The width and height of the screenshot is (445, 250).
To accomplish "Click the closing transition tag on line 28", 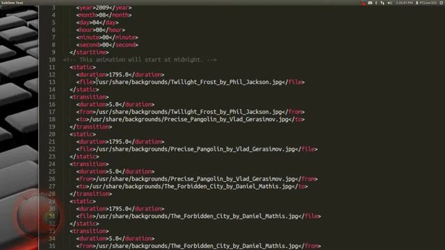I will [91, 194].
